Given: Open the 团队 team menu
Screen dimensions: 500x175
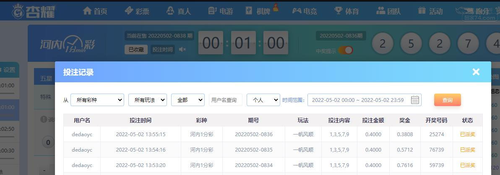Looking at the screenshot, I should [388, 11].
